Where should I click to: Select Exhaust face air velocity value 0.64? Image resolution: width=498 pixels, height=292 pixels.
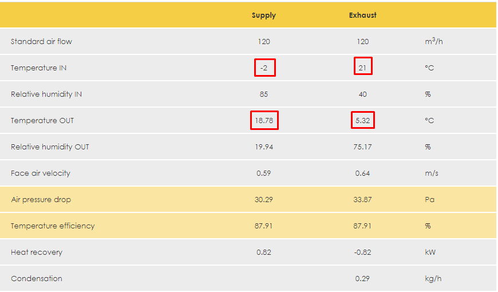(363, 173)
